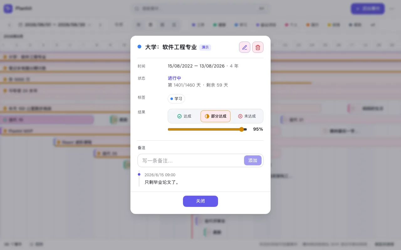Open the more options menu at top right
The image size is (401, 250).
pos(392,8)
